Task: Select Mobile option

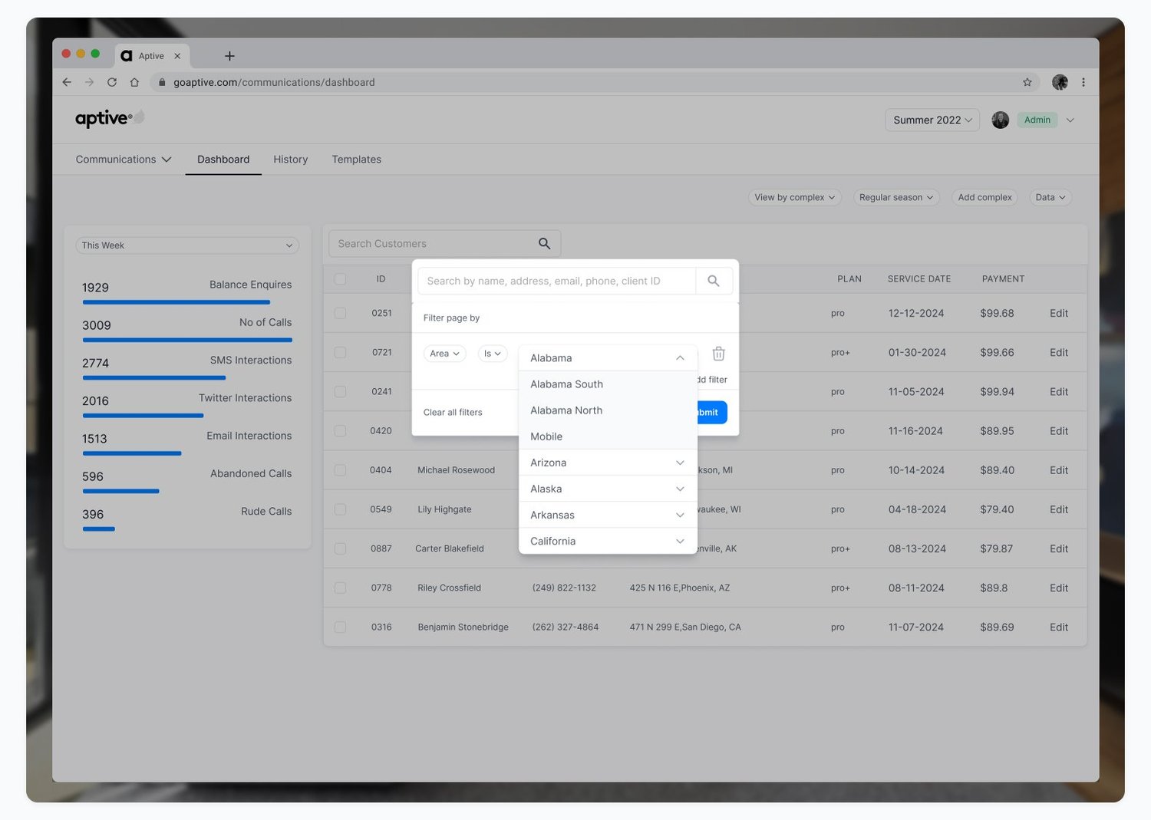Action: (x=608, y=436)
